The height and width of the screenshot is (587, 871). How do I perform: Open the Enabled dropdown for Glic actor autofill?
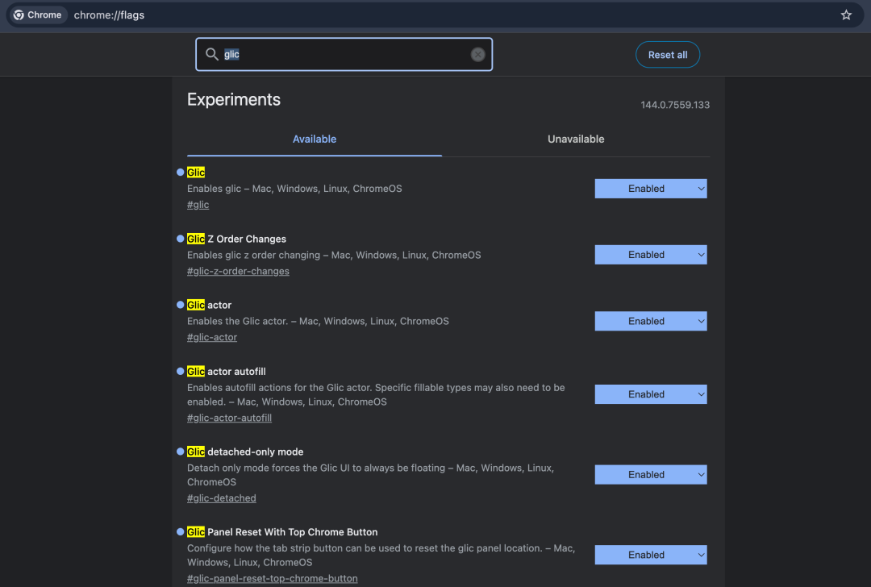[x=651, y=394]
